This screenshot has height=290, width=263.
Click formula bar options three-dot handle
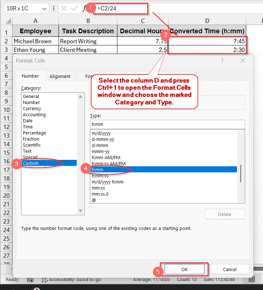point(54,8)
